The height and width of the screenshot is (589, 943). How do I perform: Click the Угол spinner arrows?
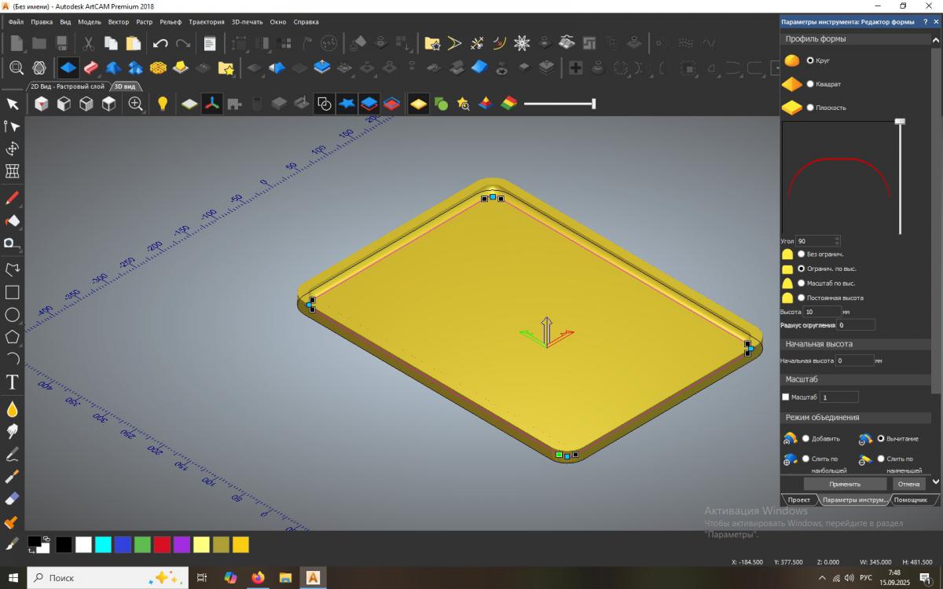[x=837, y=241]
